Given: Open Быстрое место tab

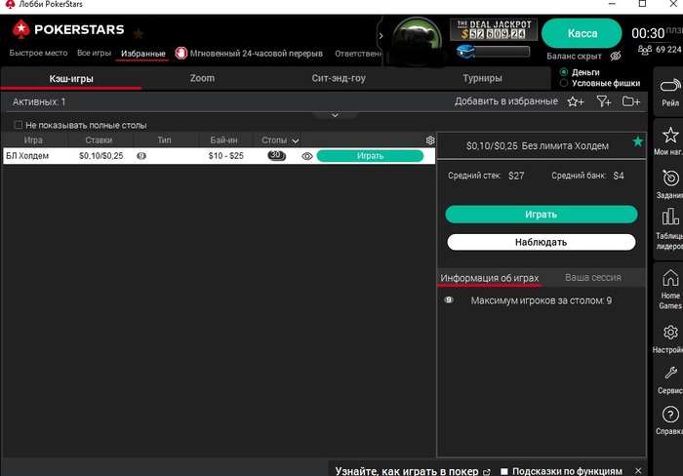Looking at the screenshot, I should (38, 53).
